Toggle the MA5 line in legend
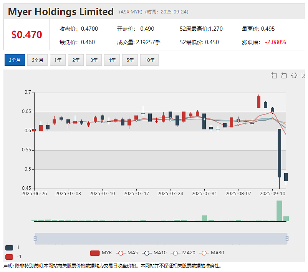The height and width of the screenshot is (272, 308). point(127,253)
